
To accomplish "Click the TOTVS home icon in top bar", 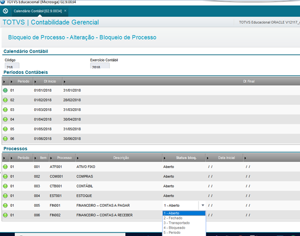I will point(5,11).
